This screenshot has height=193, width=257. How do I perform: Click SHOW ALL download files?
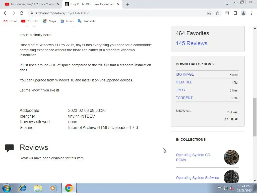pos(183,111)
